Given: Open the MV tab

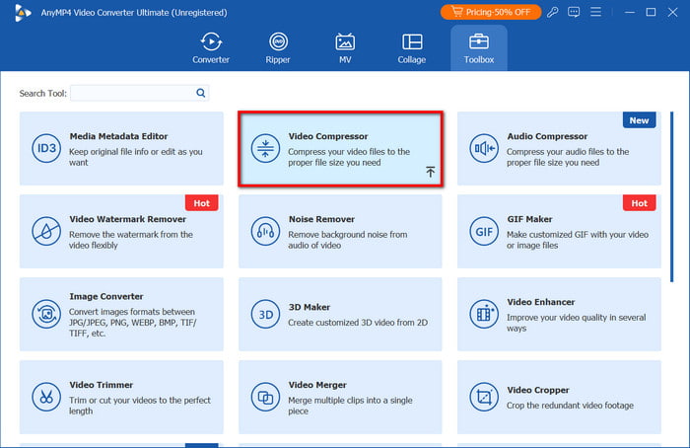Looking at the screenshot, I should pyautogui.click(x=345, y=48).
